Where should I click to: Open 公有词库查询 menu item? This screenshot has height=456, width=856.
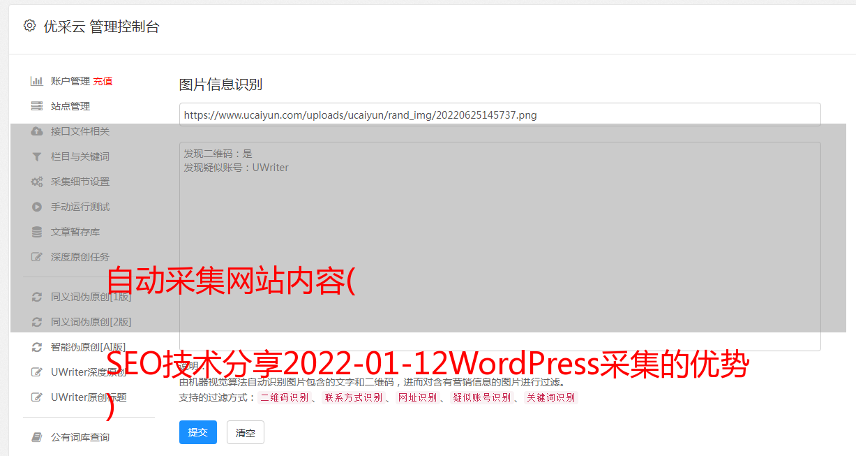click(x=80, y=437)
